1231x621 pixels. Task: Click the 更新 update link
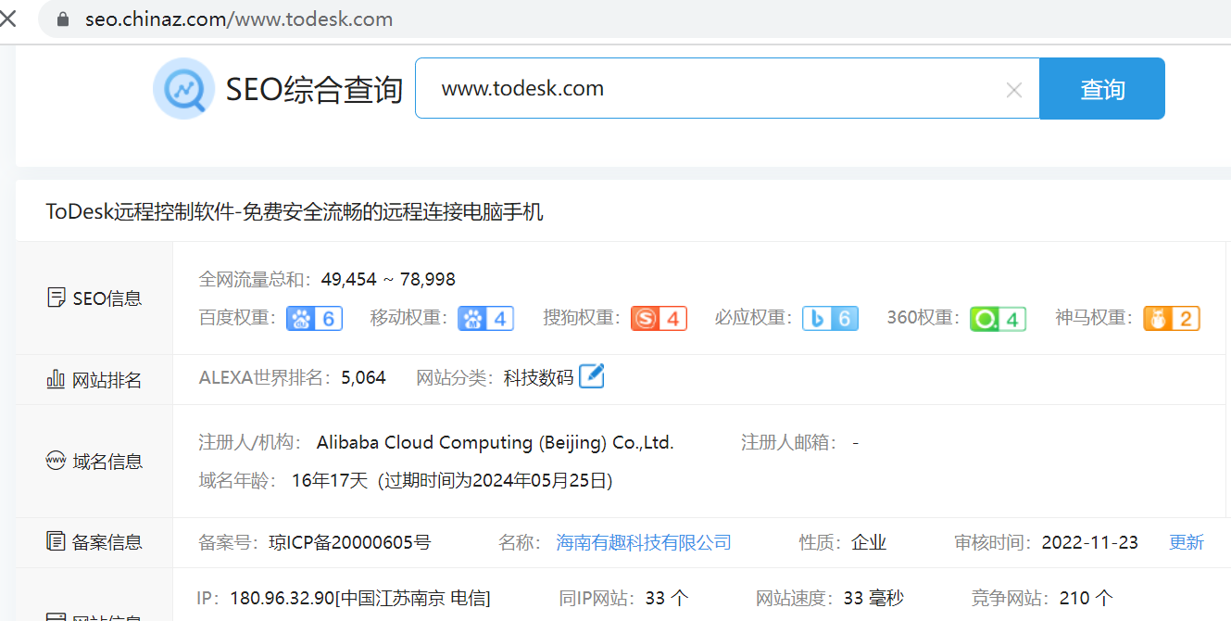(x=1187, y=542)
